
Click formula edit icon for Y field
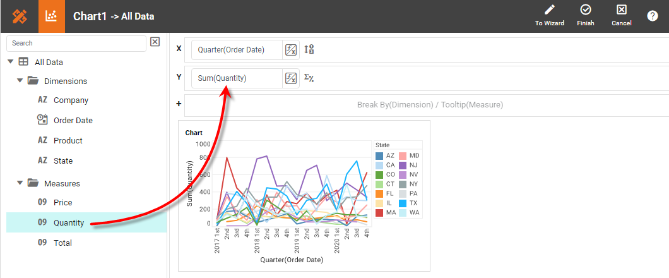[x=290, y=78]
